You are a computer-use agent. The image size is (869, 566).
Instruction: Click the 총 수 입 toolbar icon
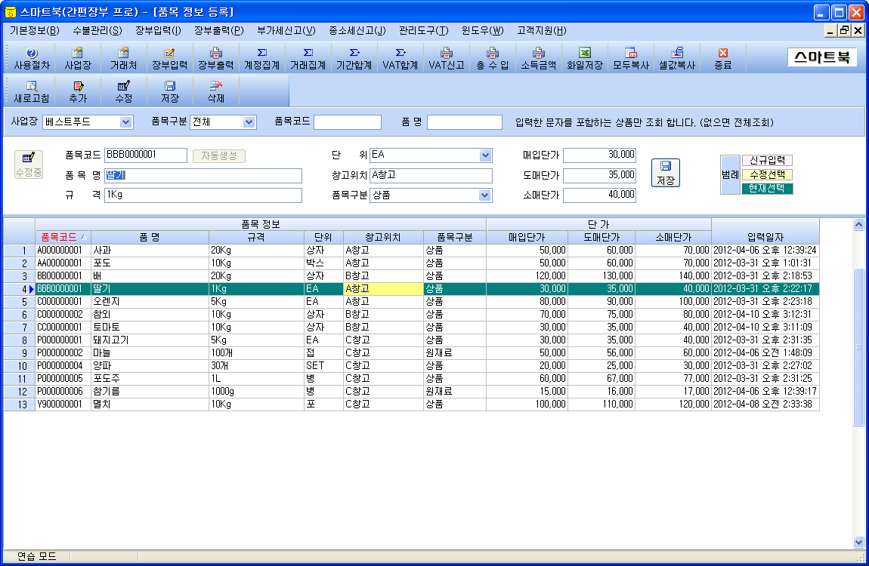(492, 58)
